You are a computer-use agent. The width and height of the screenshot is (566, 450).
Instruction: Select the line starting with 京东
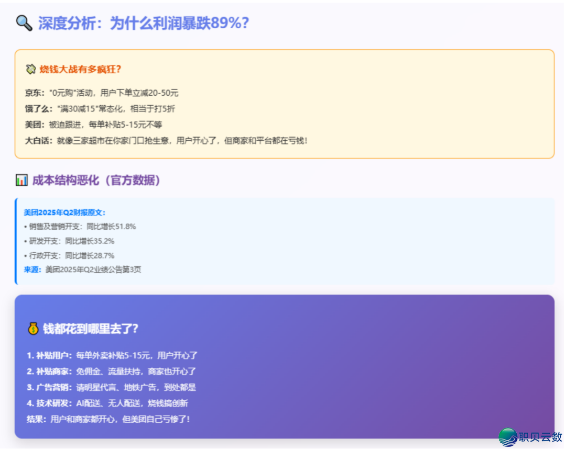point(102,93)
